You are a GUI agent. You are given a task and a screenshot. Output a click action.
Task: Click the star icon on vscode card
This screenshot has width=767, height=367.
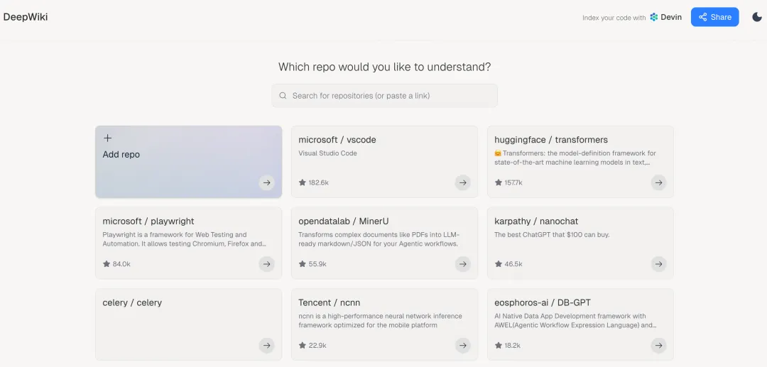[303, 182]
